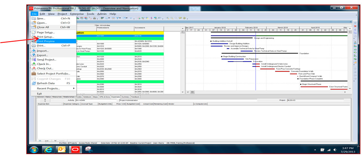Open the Help menu
This screenshot has width=362, height=157.
113,14
